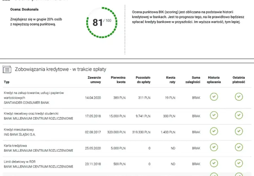The image size is (254, 176).
Task: Click the 320.000 PLN original amount
Action: tap(116, 132)
